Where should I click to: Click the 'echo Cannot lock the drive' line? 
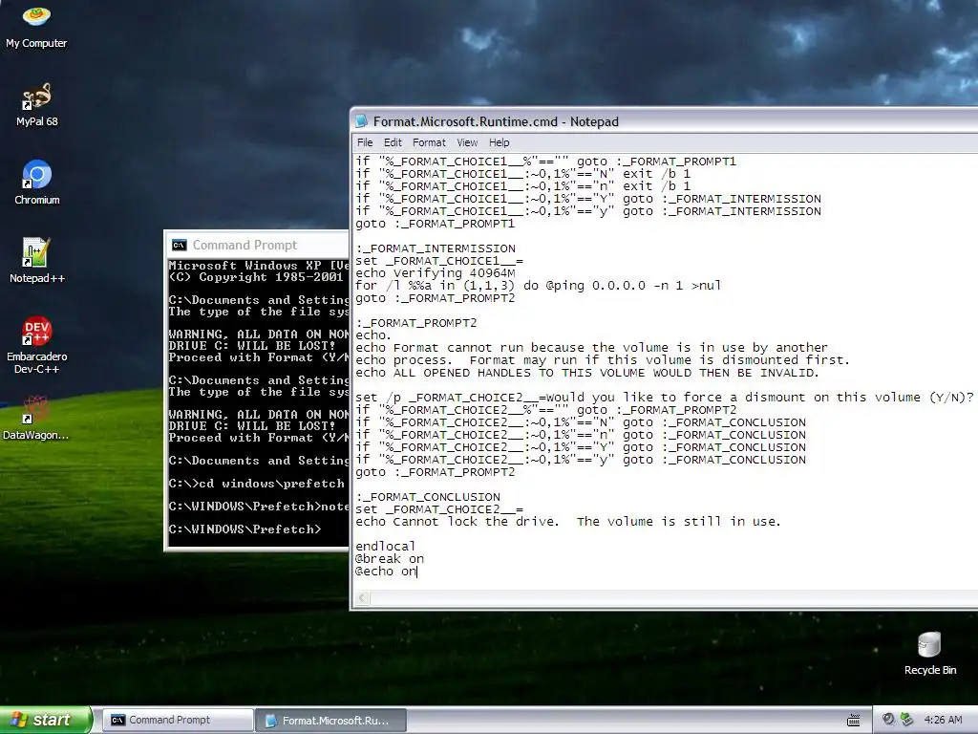(x=568, y=522)
